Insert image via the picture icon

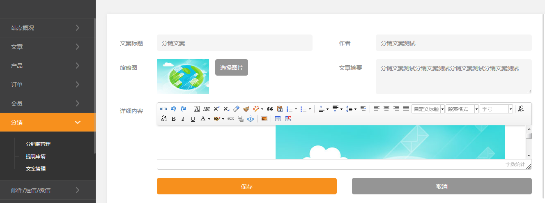point(264,119)
